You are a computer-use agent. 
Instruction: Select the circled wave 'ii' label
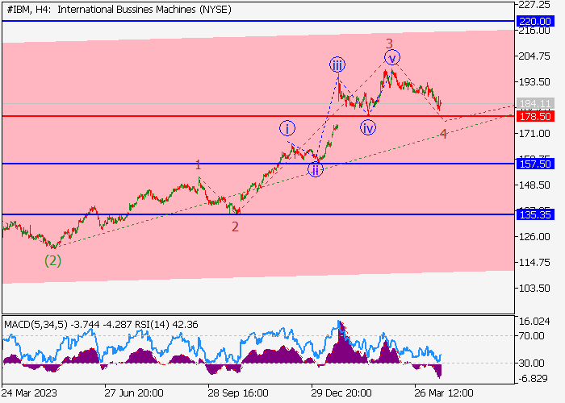[316, 169]
